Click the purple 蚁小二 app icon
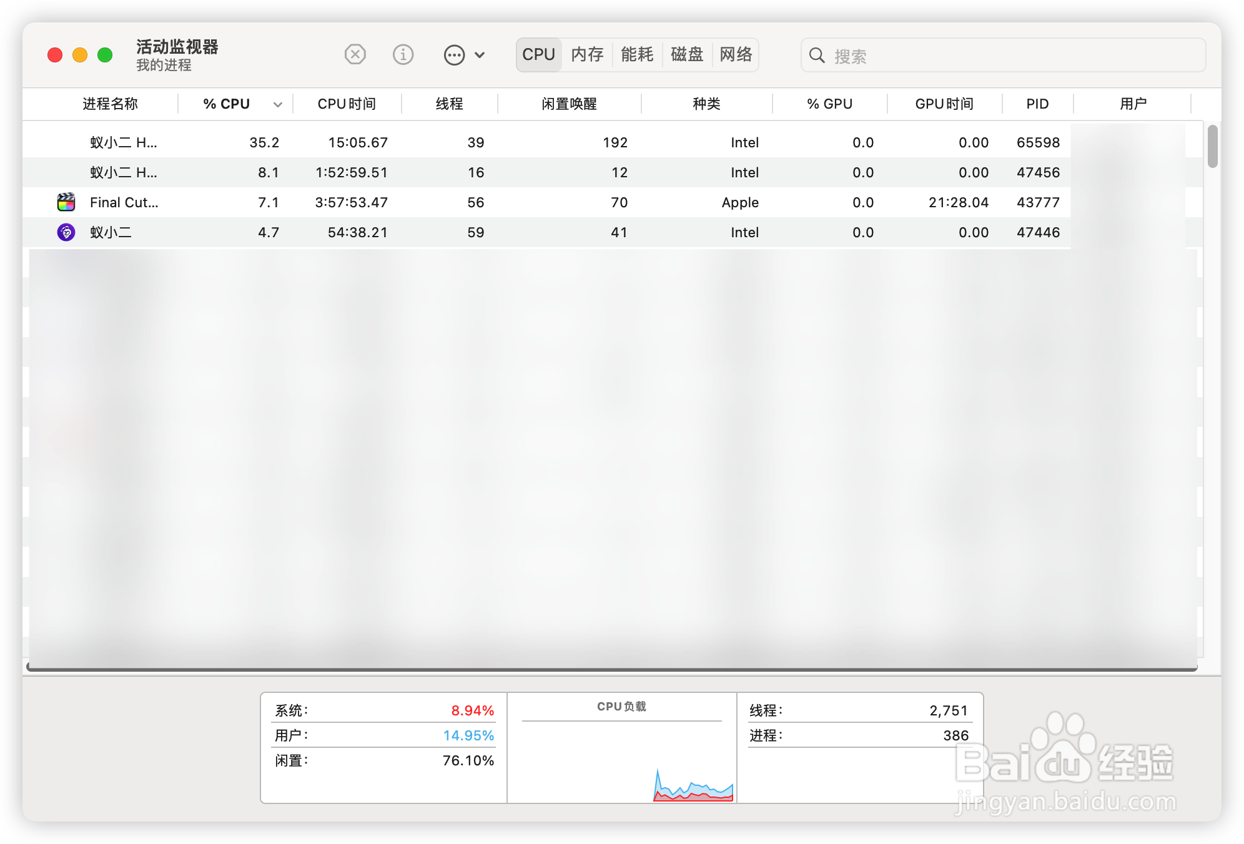Viewport: 1244px width, 844px height. pos(66,232)
